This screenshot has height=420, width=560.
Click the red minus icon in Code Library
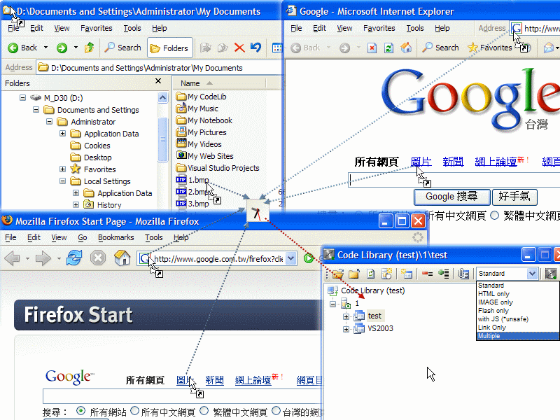point(427,274)
